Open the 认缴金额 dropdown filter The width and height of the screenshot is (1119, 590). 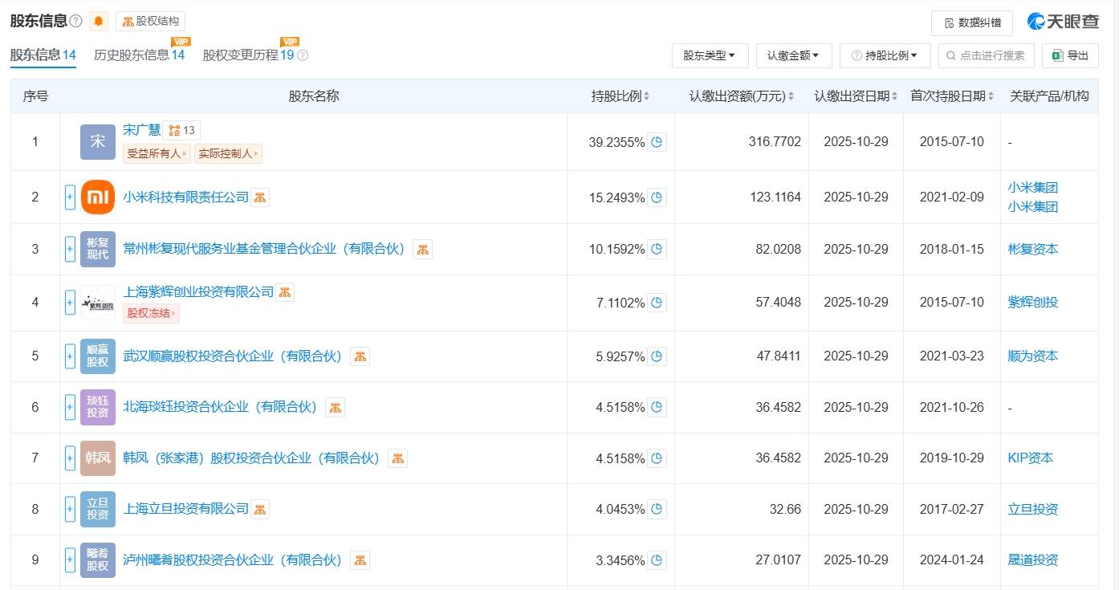tap(794, 55)
